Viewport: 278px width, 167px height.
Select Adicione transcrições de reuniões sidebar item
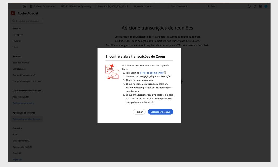27,119
